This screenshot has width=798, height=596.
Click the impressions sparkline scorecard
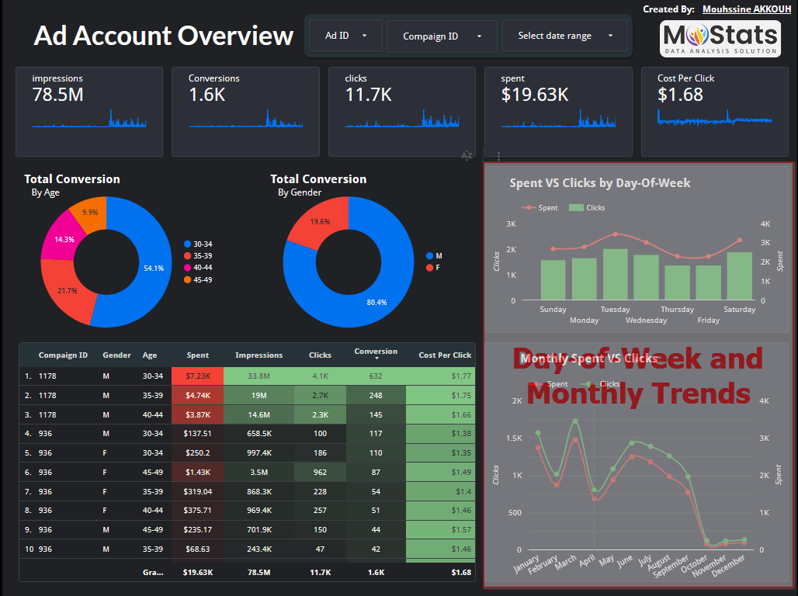pyautogui.click(x=89, y=111)
